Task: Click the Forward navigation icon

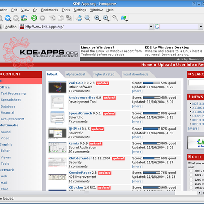Action: (x=16, y=18)
